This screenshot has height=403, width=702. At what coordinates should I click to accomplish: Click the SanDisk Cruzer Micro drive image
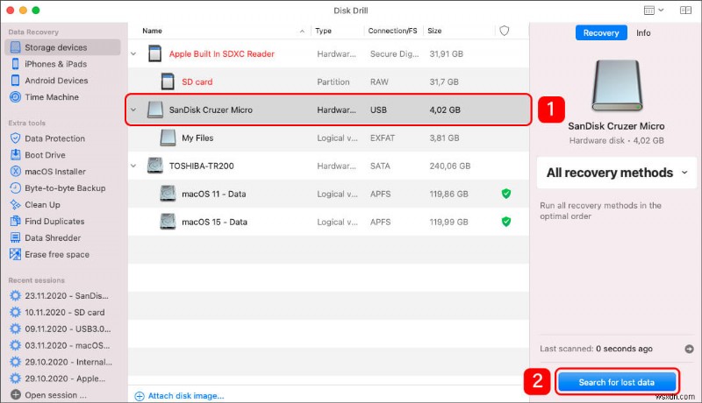[617, 86]
